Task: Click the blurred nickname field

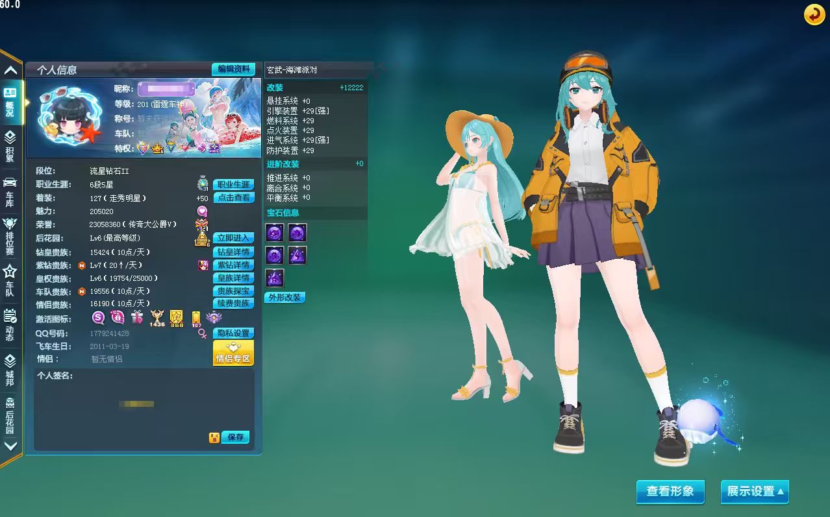Action: coord(166,89)
